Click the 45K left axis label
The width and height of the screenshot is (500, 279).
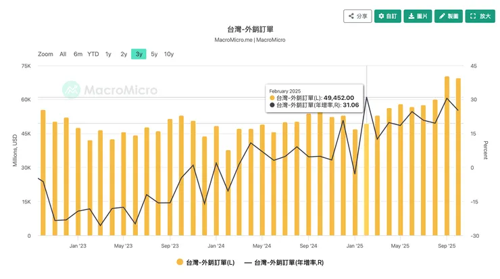click(26, 134)
